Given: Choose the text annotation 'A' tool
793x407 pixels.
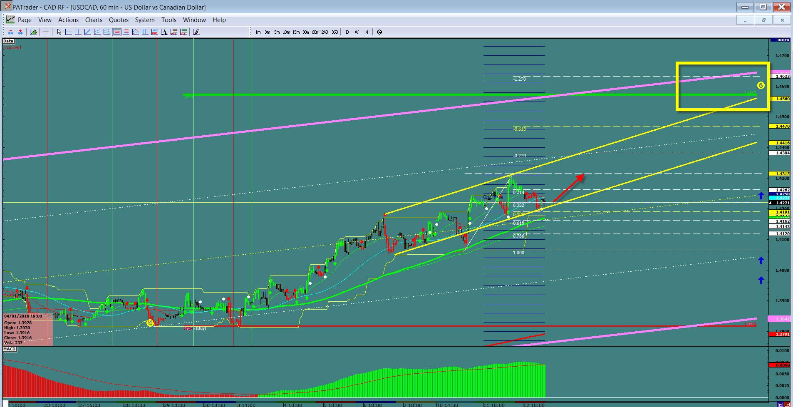Looking at the screenshot, I should [x=164, y=32].
